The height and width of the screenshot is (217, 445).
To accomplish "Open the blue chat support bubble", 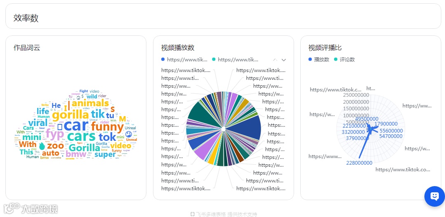I will 435,196.
